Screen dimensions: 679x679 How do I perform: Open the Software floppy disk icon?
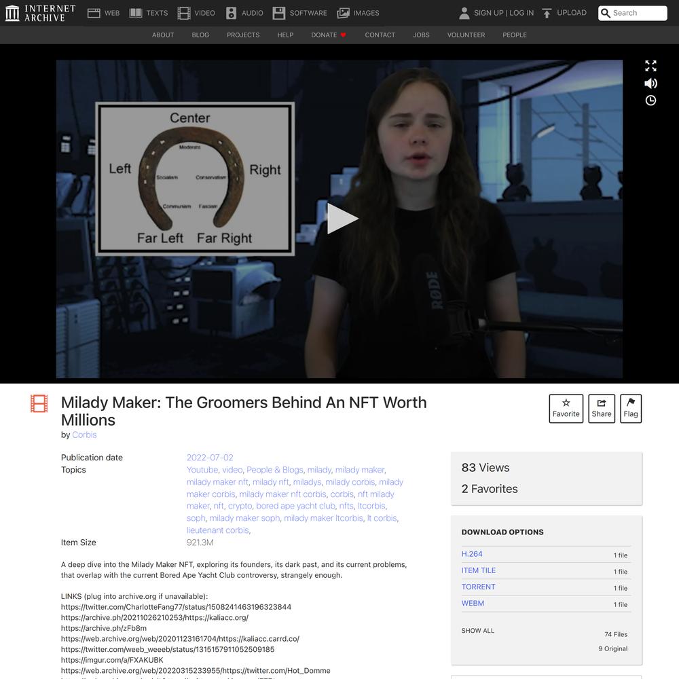[x=279, y=13]
